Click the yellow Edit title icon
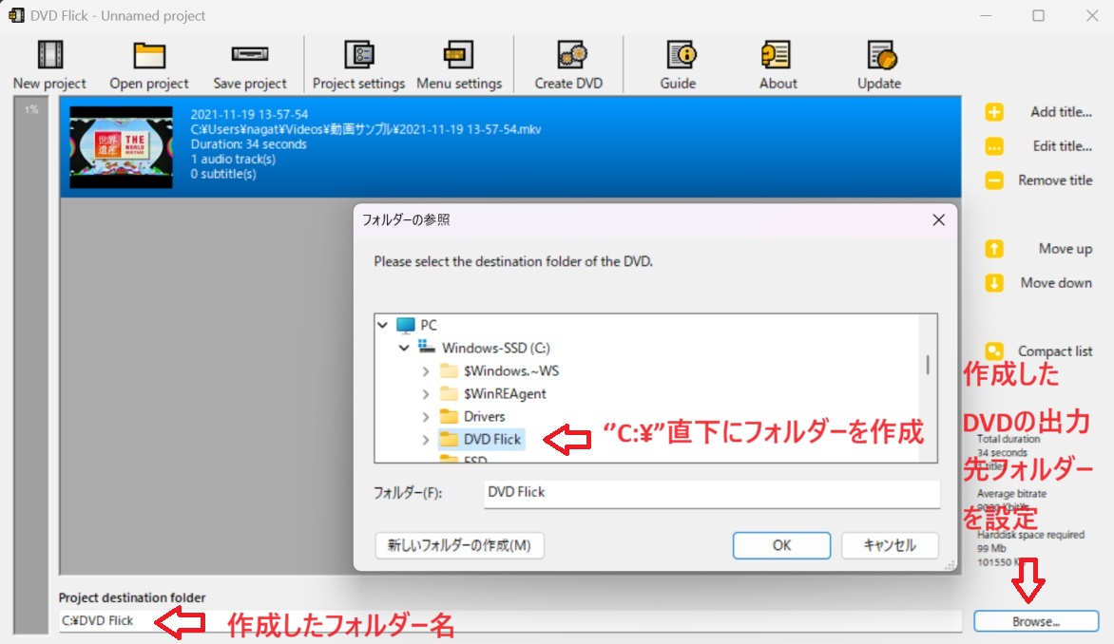 994,146
